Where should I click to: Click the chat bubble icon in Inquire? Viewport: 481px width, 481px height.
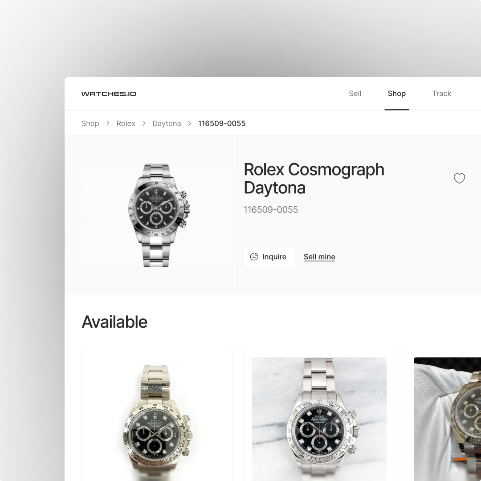pos(254,257)
